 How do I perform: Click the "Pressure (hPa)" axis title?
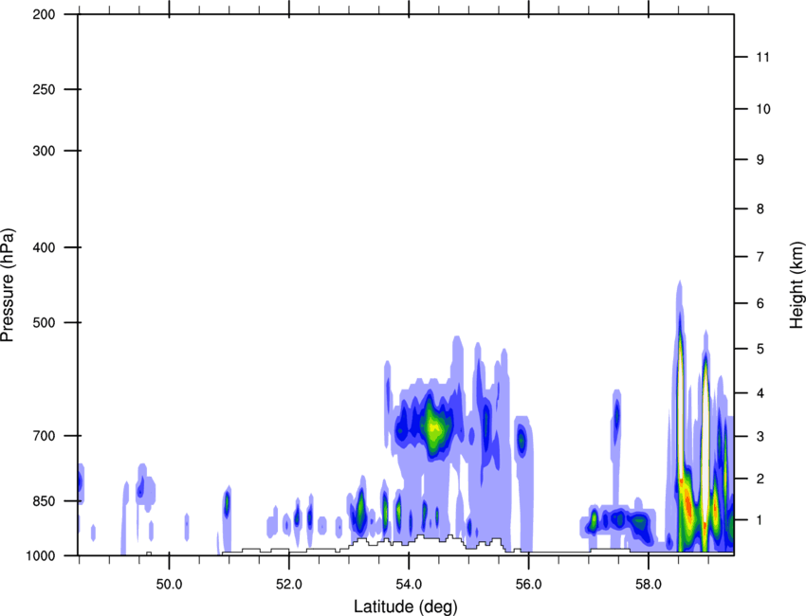coord(8,285)
